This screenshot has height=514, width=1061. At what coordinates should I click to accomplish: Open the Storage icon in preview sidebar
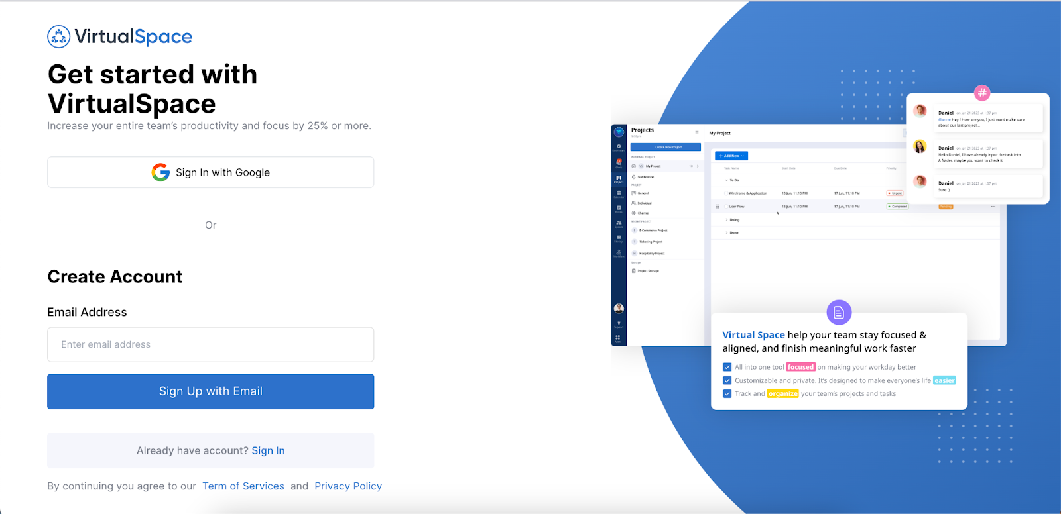tap(619, 238)
